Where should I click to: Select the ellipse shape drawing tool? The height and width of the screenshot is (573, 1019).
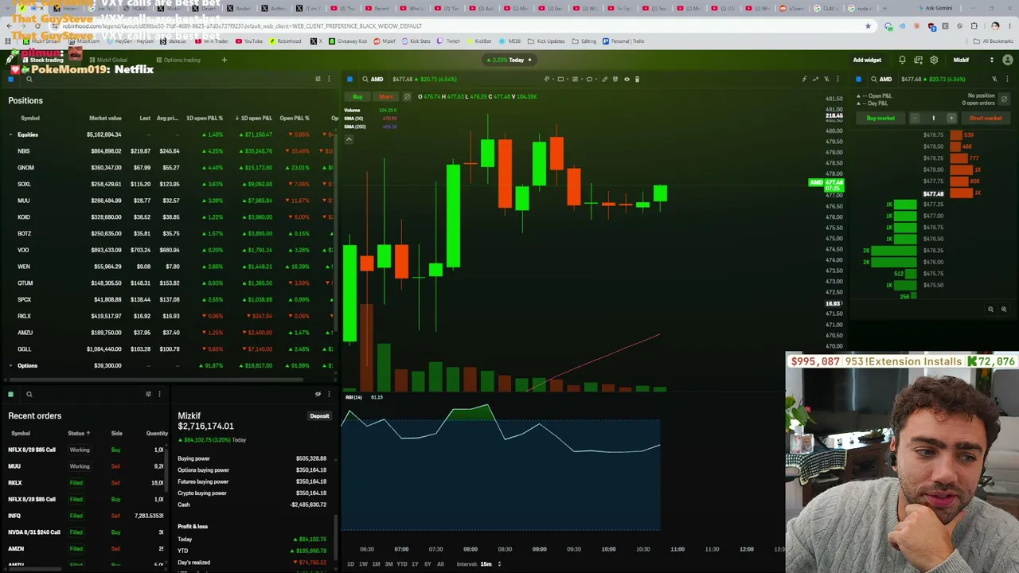pos(589,79)
